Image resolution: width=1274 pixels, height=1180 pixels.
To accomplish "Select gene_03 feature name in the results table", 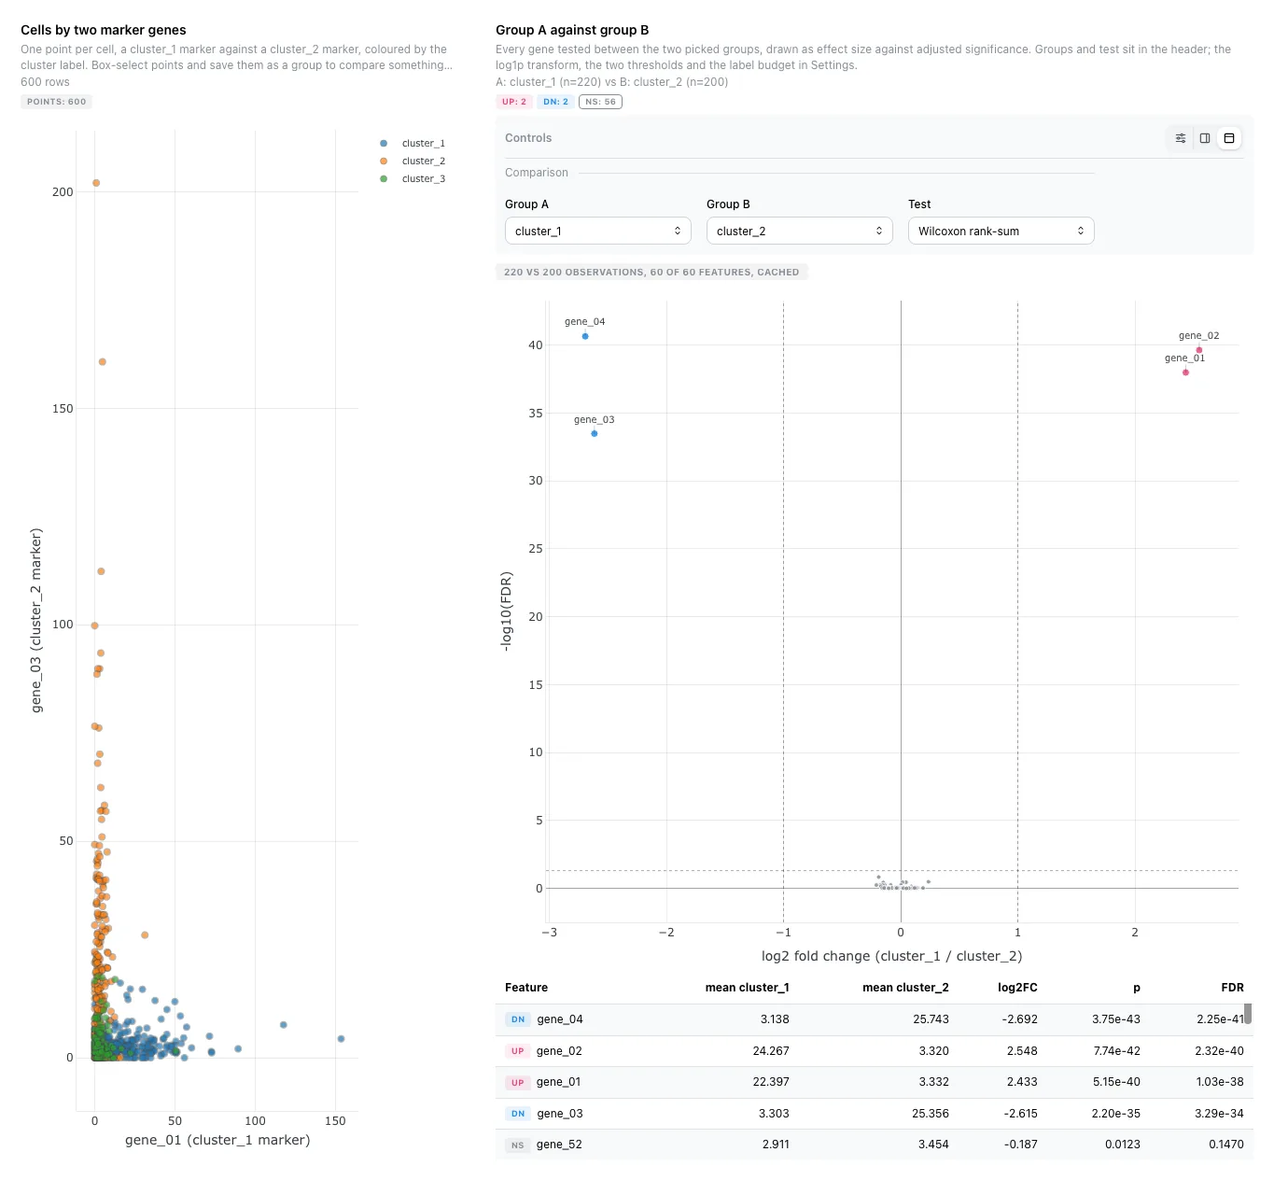I will pos(560,1114).
